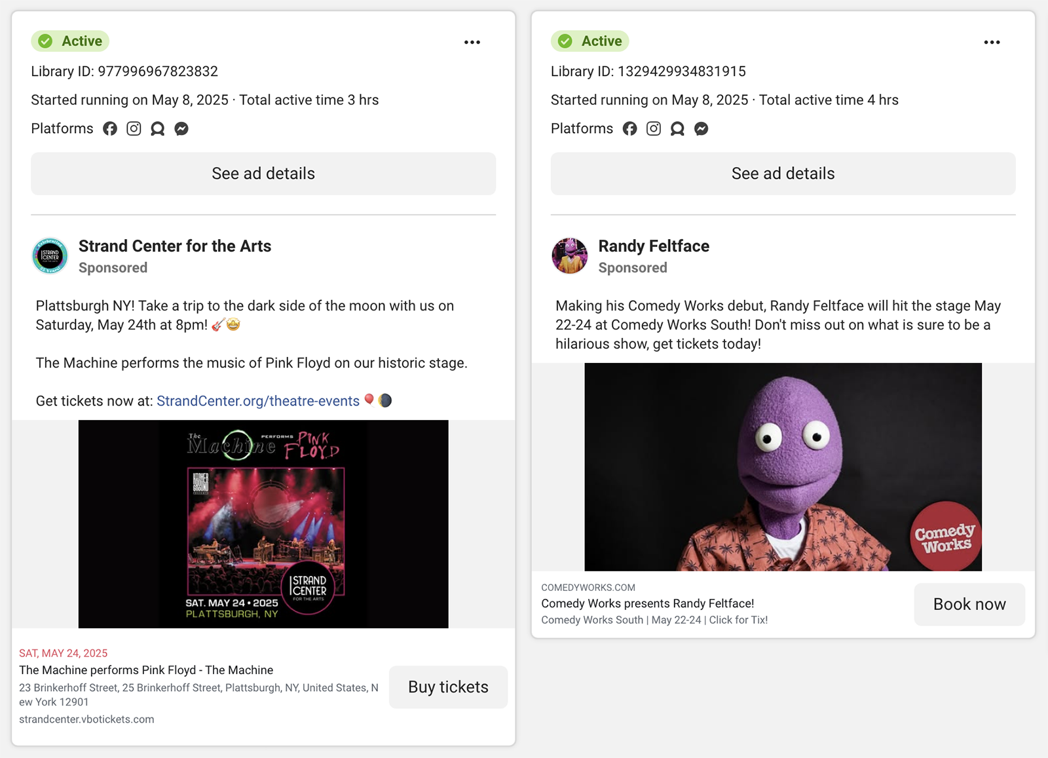
Task: Open three-dot menu on Strand Center ad
Action: (472, 42)
